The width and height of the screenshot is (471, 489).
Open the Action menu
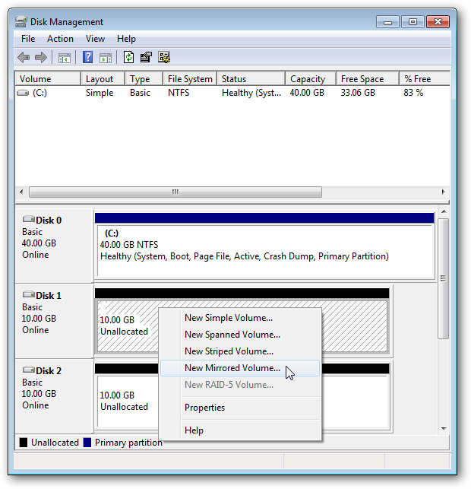click(x=60, y=39)
